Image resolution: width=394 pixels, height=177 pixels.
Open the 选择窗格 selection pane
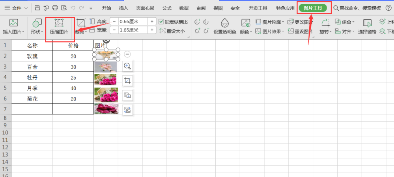[x=367, y=26]
